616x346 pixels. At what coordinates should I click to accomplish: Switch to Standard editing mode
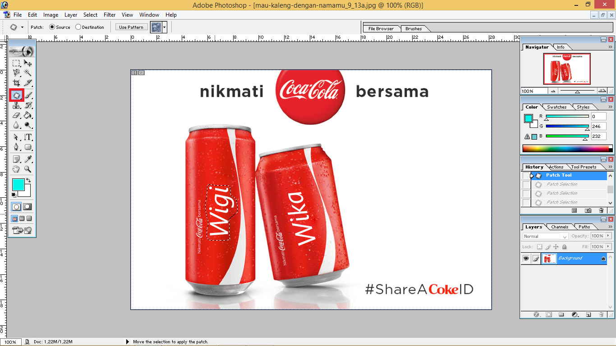(16, 207)
